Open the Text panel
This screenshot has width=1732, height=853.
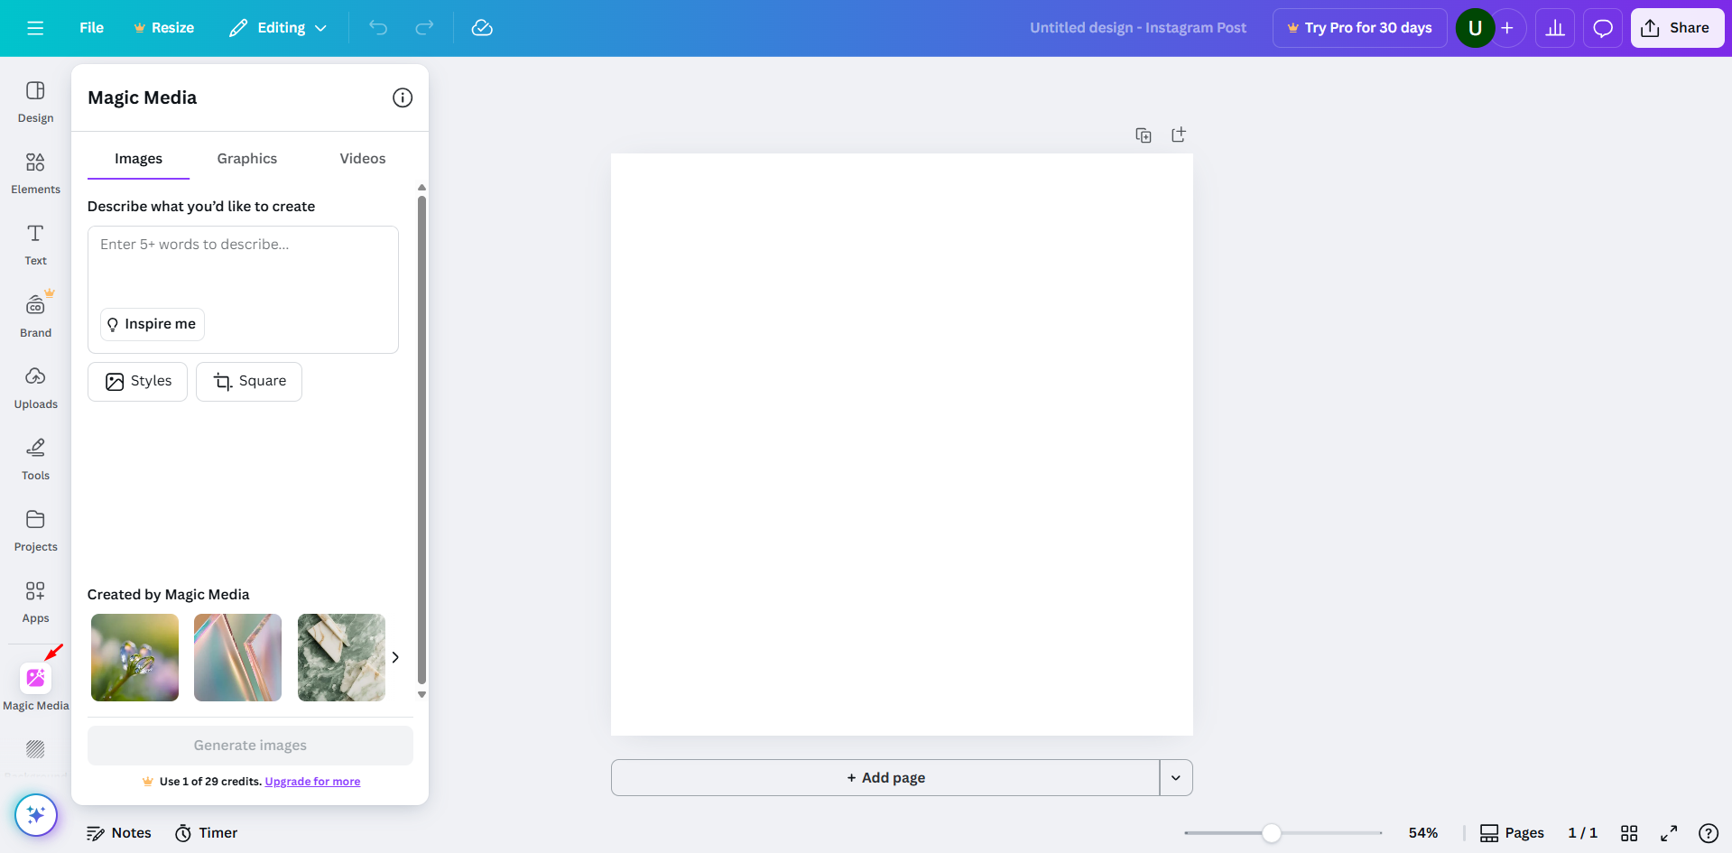coord(34,243)
